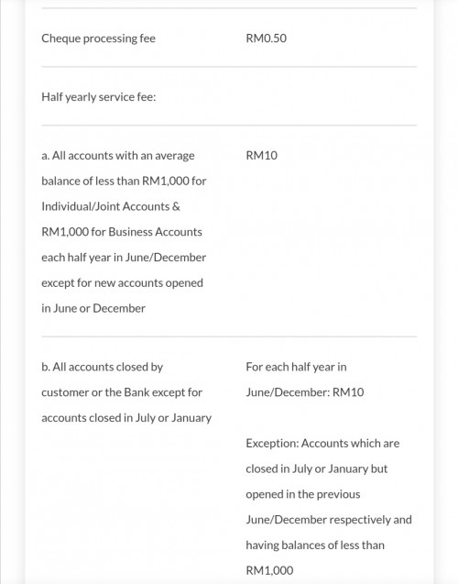Click 'b. All accounts closed by' text
The width and height of the screenshot is (458, 584).
click(103, 368)
